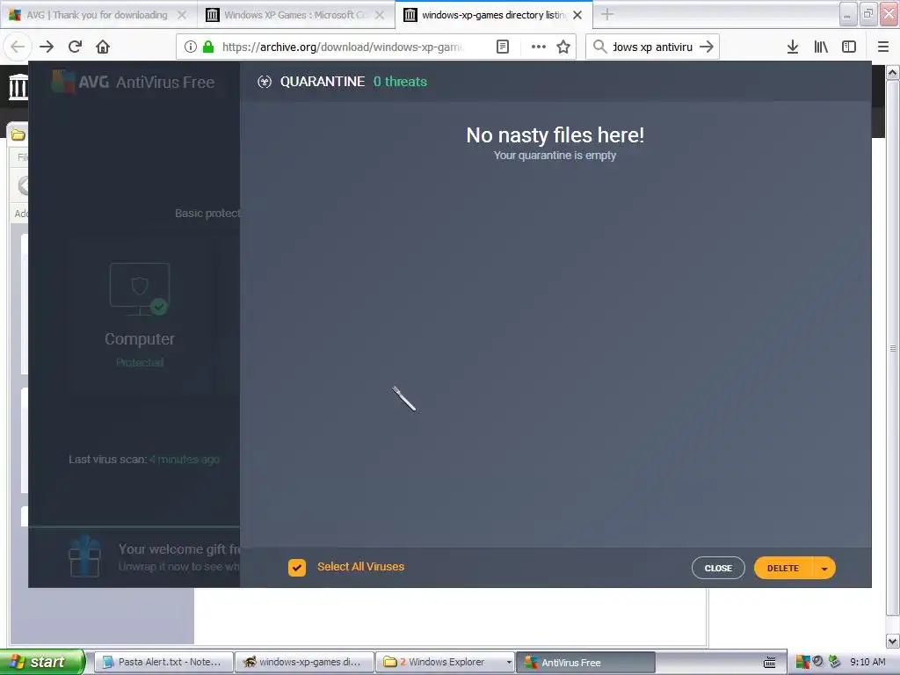Viewport: 900px width, 675px height.
Task: Switch to Pasta Alert.txt Notepad taskbar item
Action: click(x=163, y=662)
